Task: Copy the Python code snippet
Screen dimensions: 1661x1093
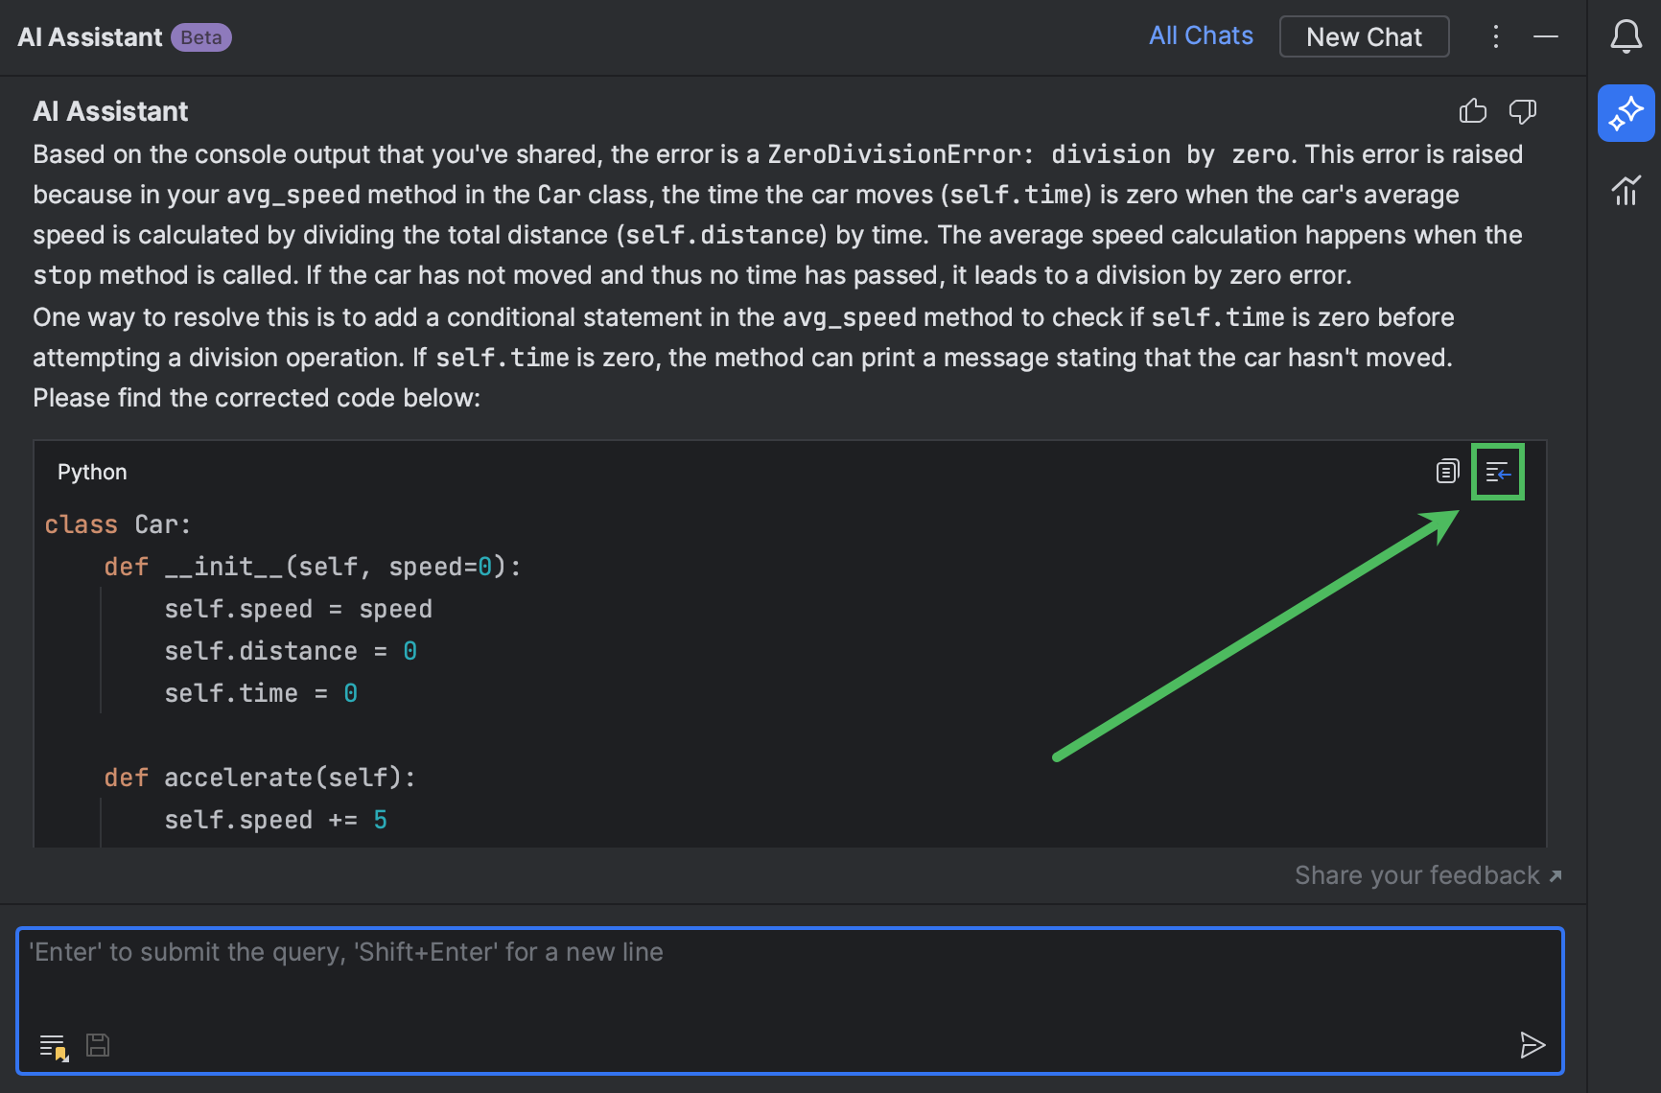Action: click(x=1447, y=471)
